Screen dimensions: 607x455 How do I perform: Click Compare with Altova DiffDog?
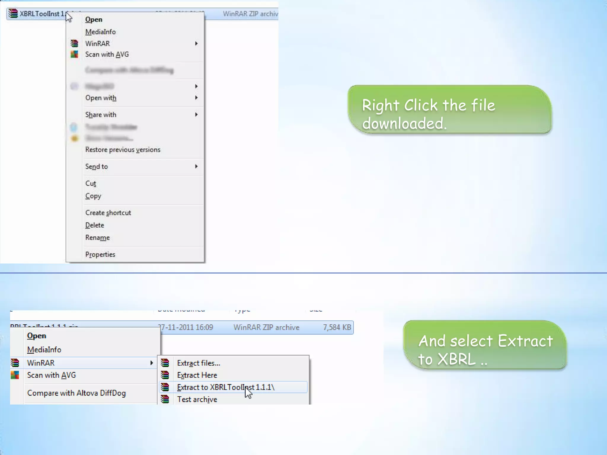76,393
